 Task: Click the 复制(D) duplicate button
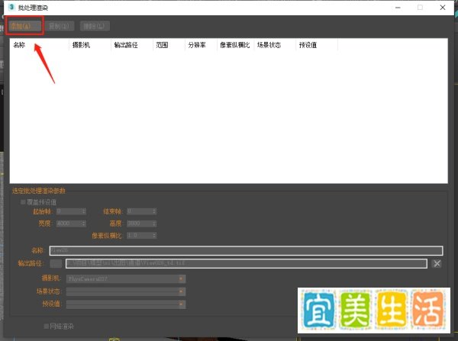click(x=60, y=26)
